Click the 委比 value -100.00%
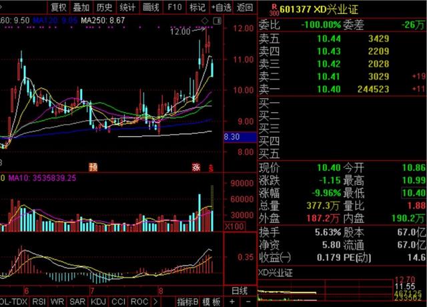Screen dimensions: 427x307 click(x=321, y=25)
